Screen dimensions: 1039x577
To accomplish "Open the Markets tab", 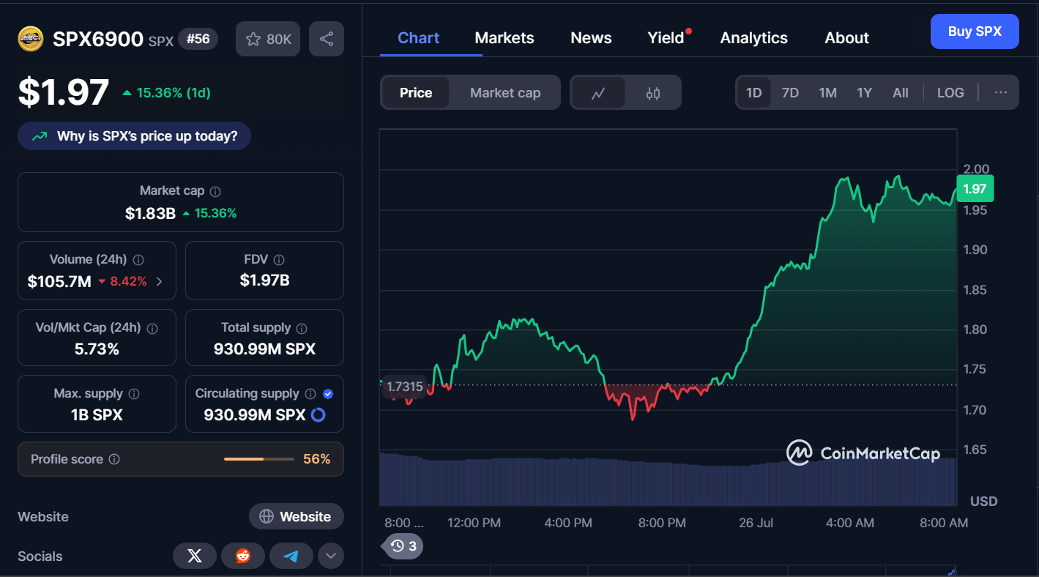I will point(504,38).
